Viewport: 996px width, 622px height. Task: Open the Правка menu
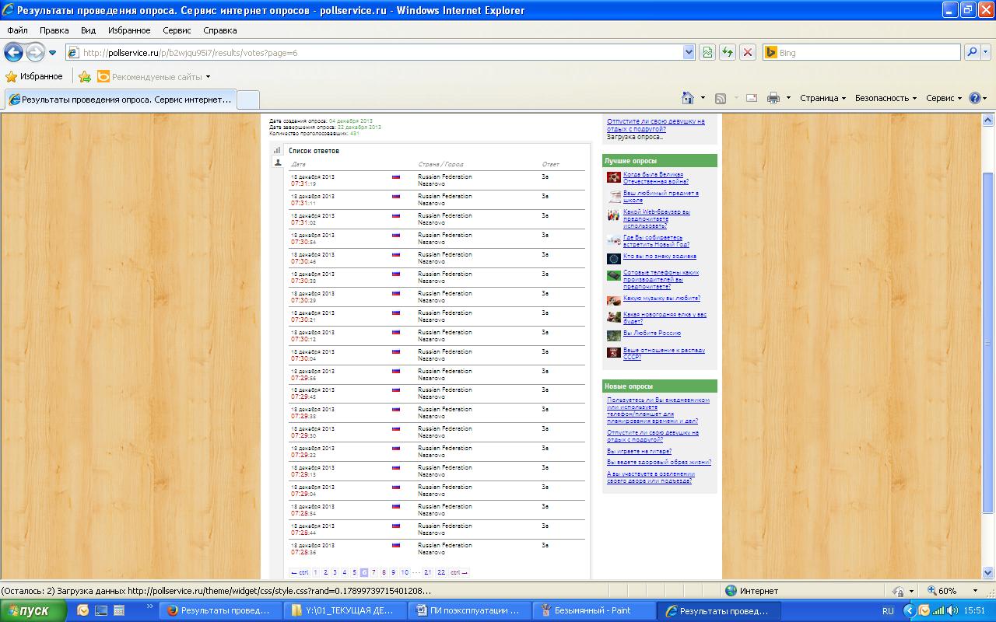(x=54, y=30)
